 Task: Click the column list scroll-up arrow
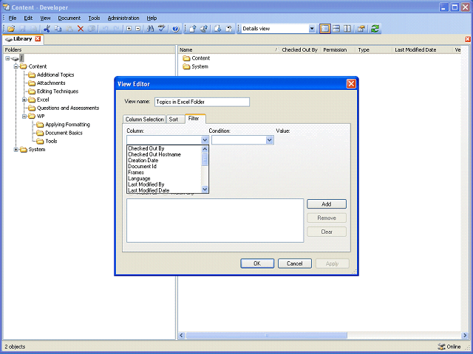[205, 149]
